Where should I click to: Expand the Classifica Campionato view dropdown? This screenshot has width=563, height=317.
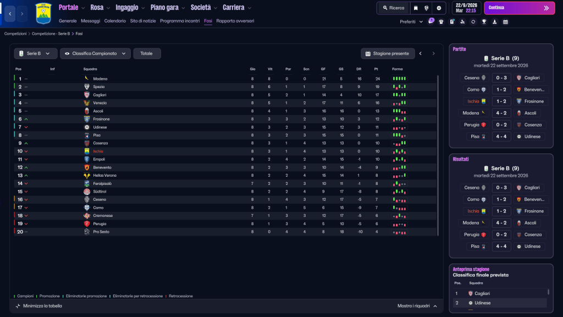click(x=95, y=53)
